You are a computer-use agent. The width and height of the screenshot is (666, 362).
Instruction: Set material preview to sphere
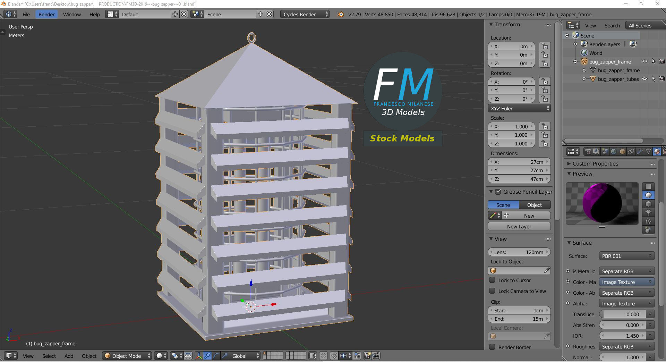point(648,195)
